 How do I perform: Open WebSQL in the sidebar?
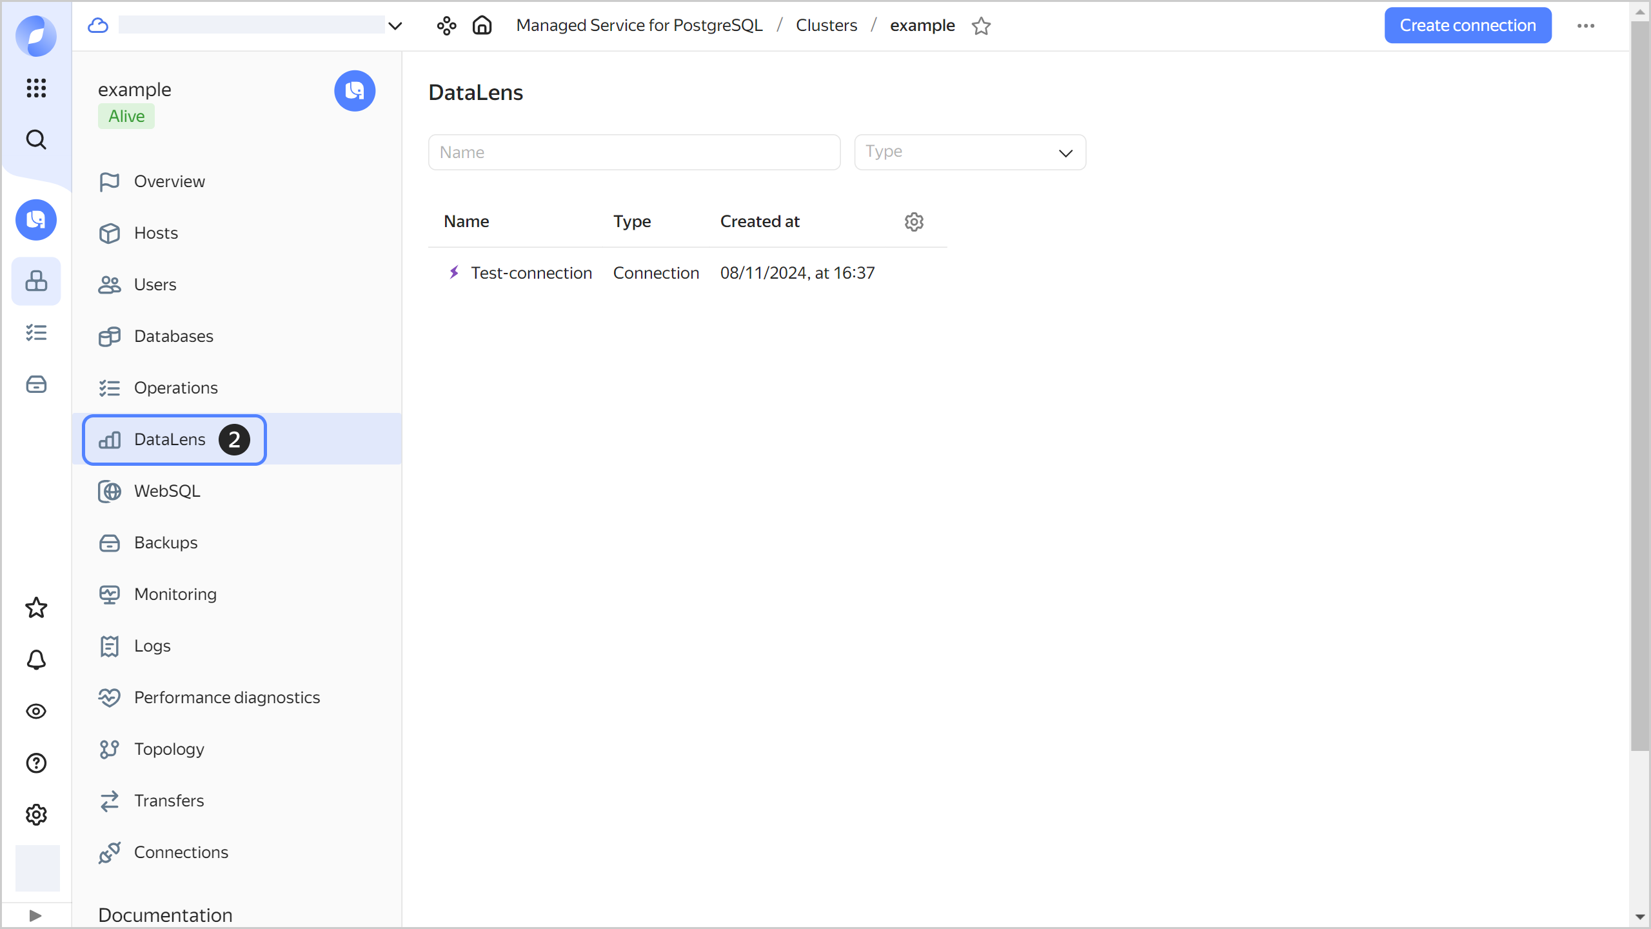coord(167,491)
